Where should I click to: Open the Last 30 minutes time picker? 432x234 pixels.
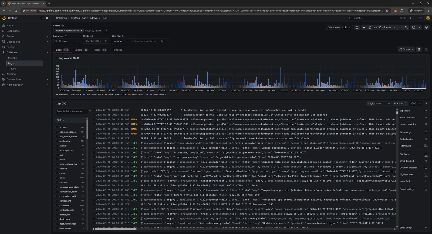(x=382, y=27)
